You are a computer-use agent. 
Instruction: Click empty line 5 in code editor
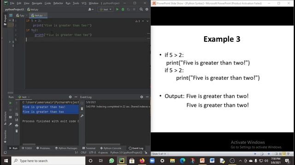point(87,39)
